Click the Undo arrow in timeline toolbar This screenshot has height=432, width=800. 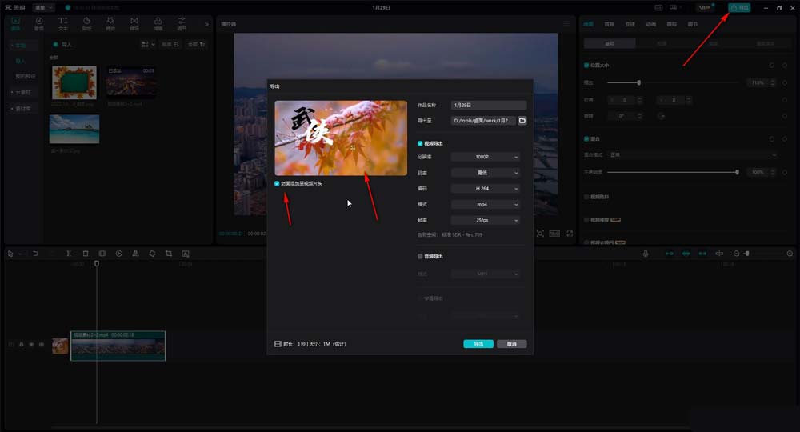(x=35, y=254)
